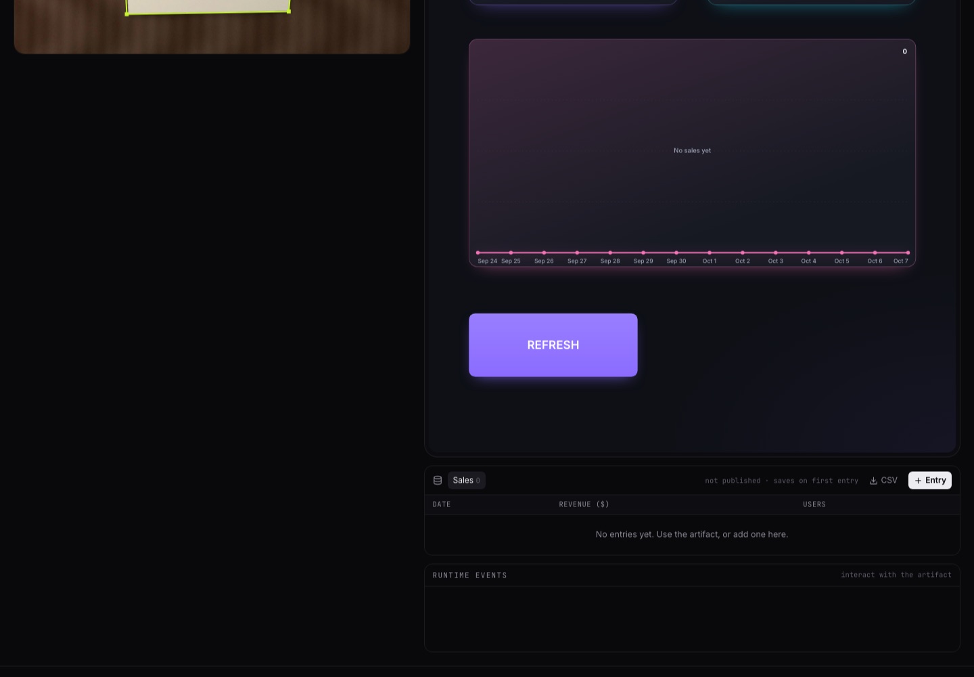Click the Sep 24 axis label on the chart
974x677 pixels.
(x=488, y=261)
